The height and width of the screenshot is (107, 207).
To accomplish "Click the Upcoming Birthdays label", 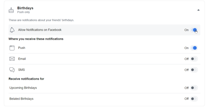I will pos(23,88).
